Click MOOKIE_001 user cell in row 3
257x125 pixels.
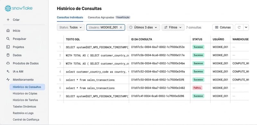(x=220, y=63)
